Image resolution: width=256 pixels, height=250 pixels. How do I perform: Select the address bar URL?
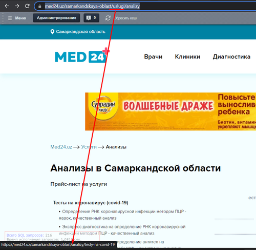[x=92, y=6]
